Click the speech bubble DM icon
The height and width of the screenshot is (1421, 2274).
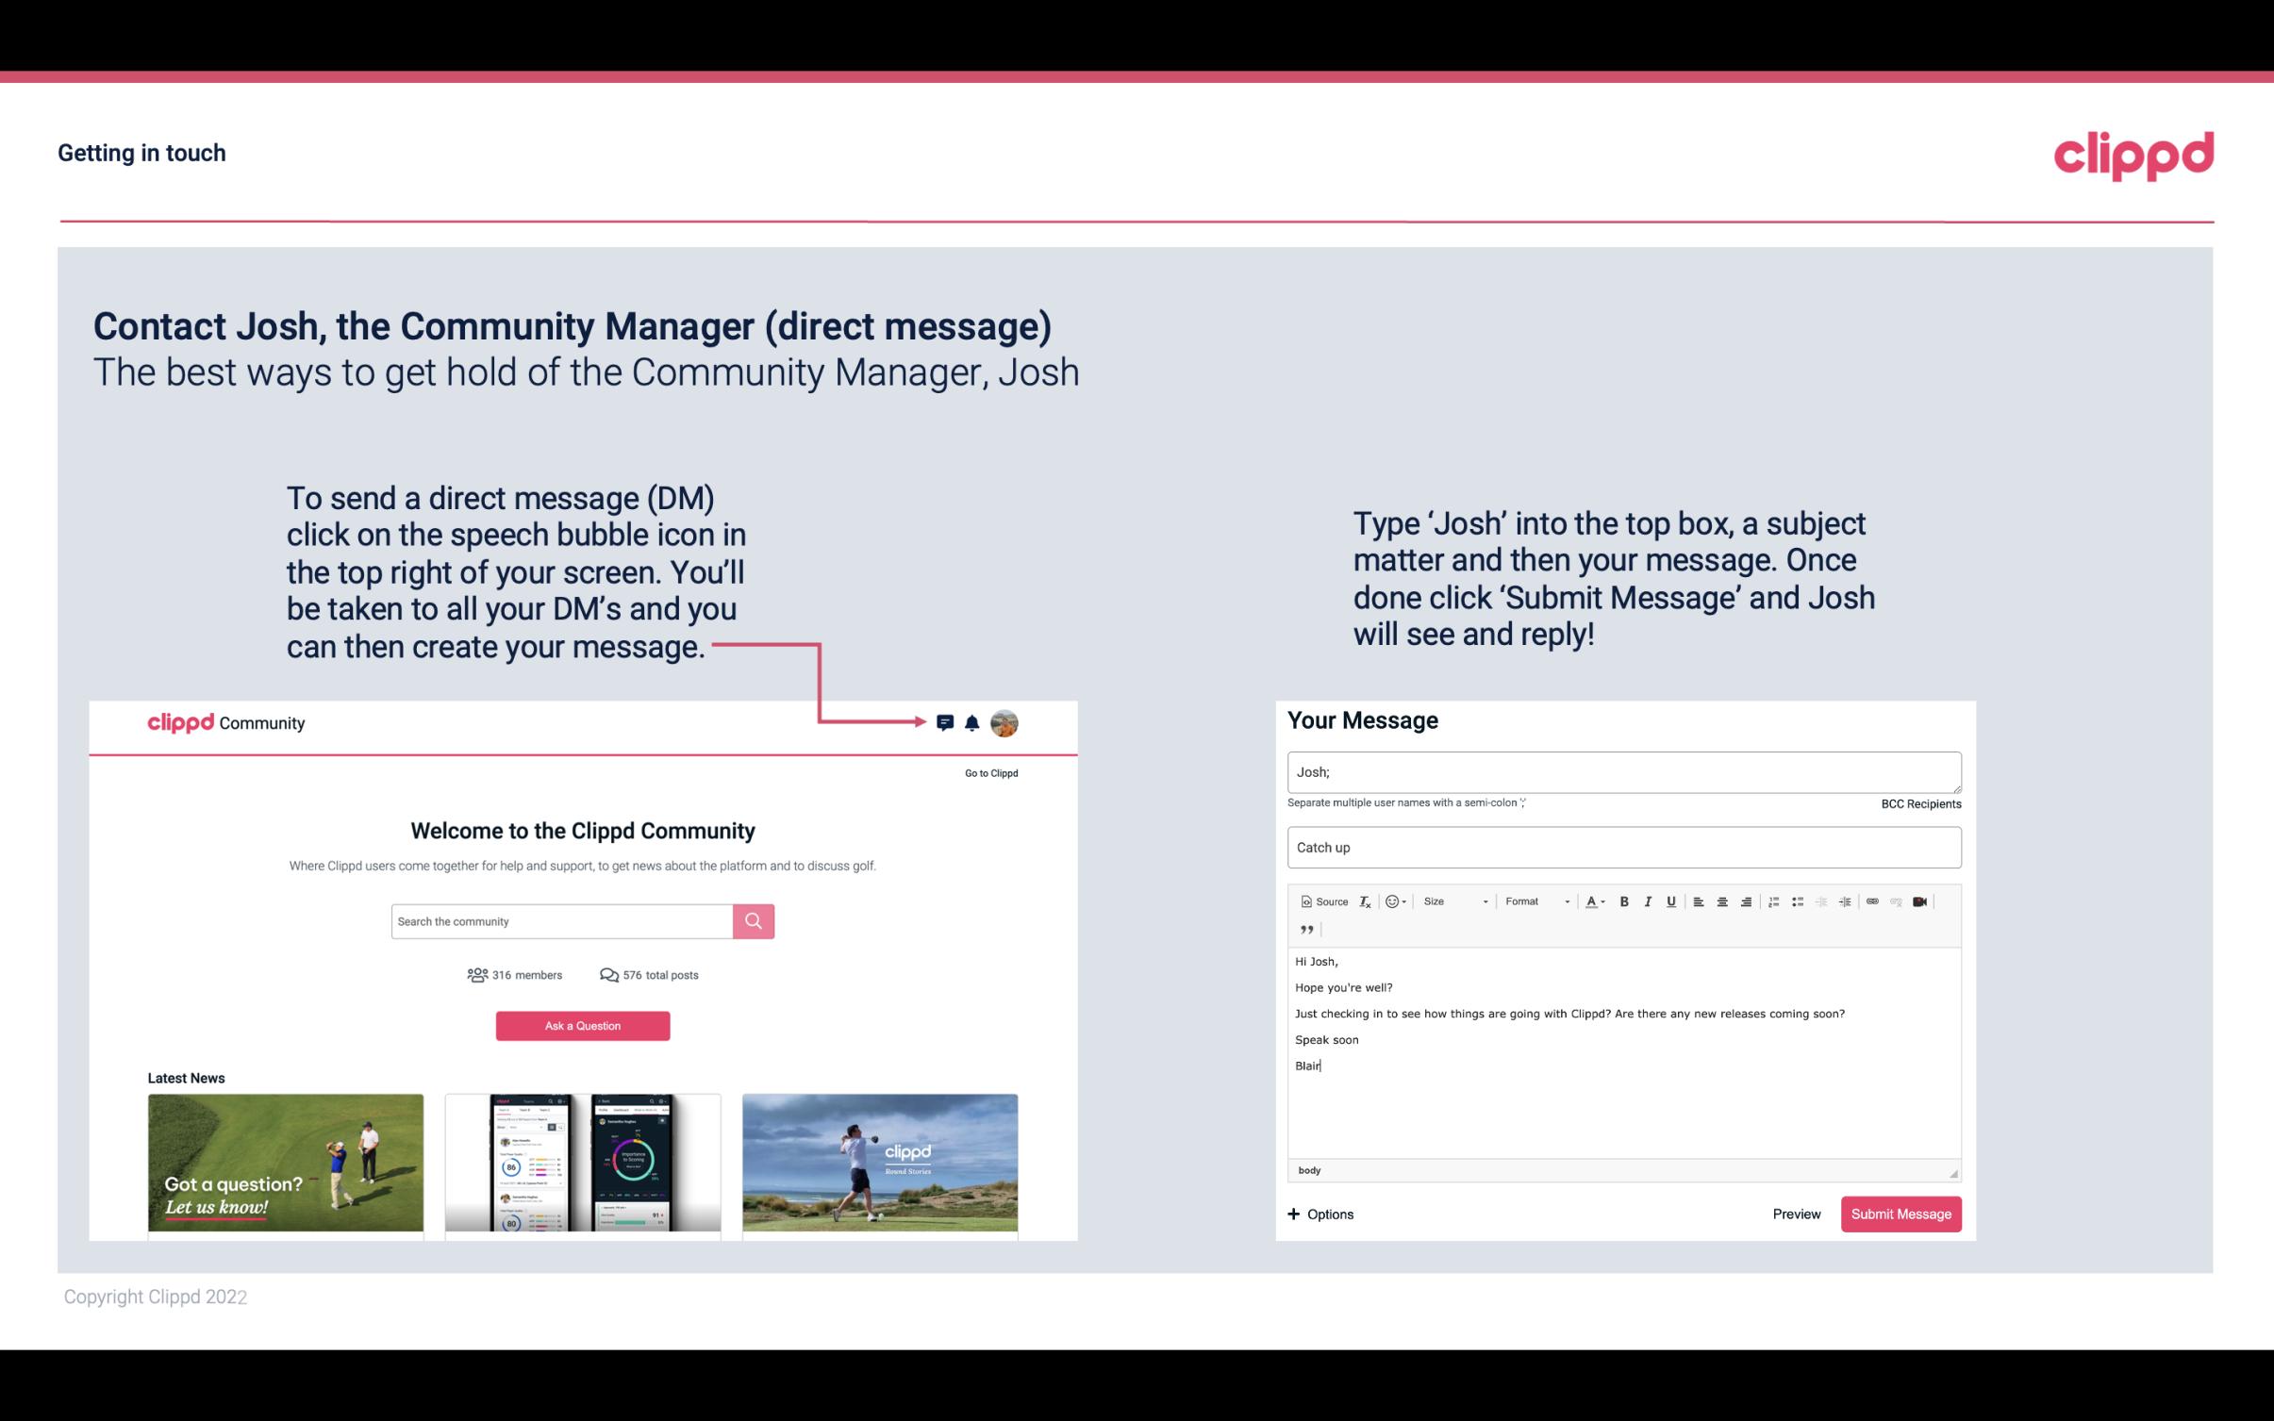point(946,722)
